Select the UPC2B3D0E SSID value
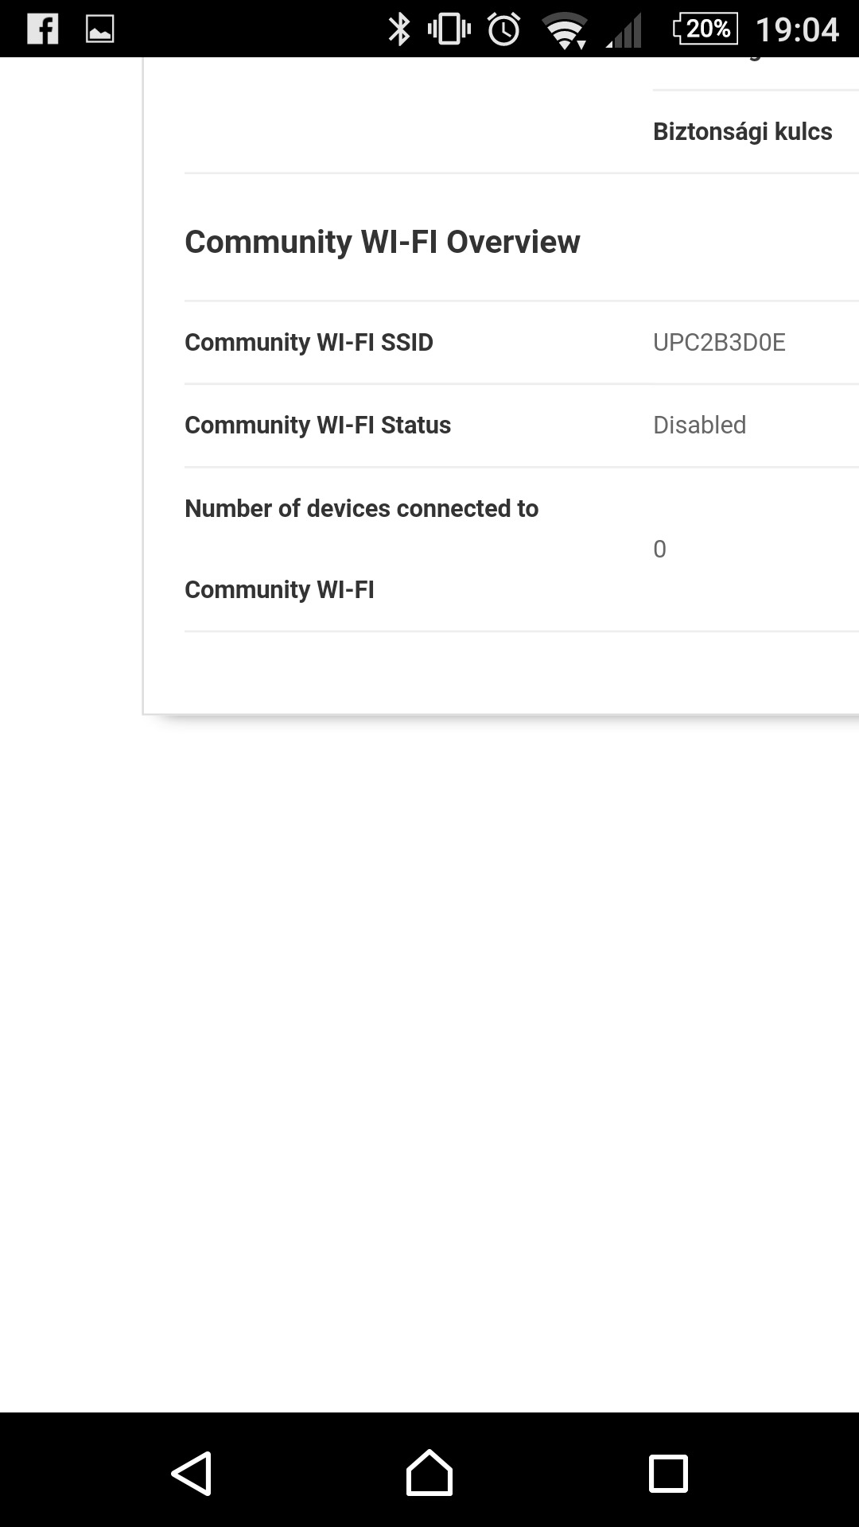This screenshot has height=1527, width=859. (x=719, y=342)
